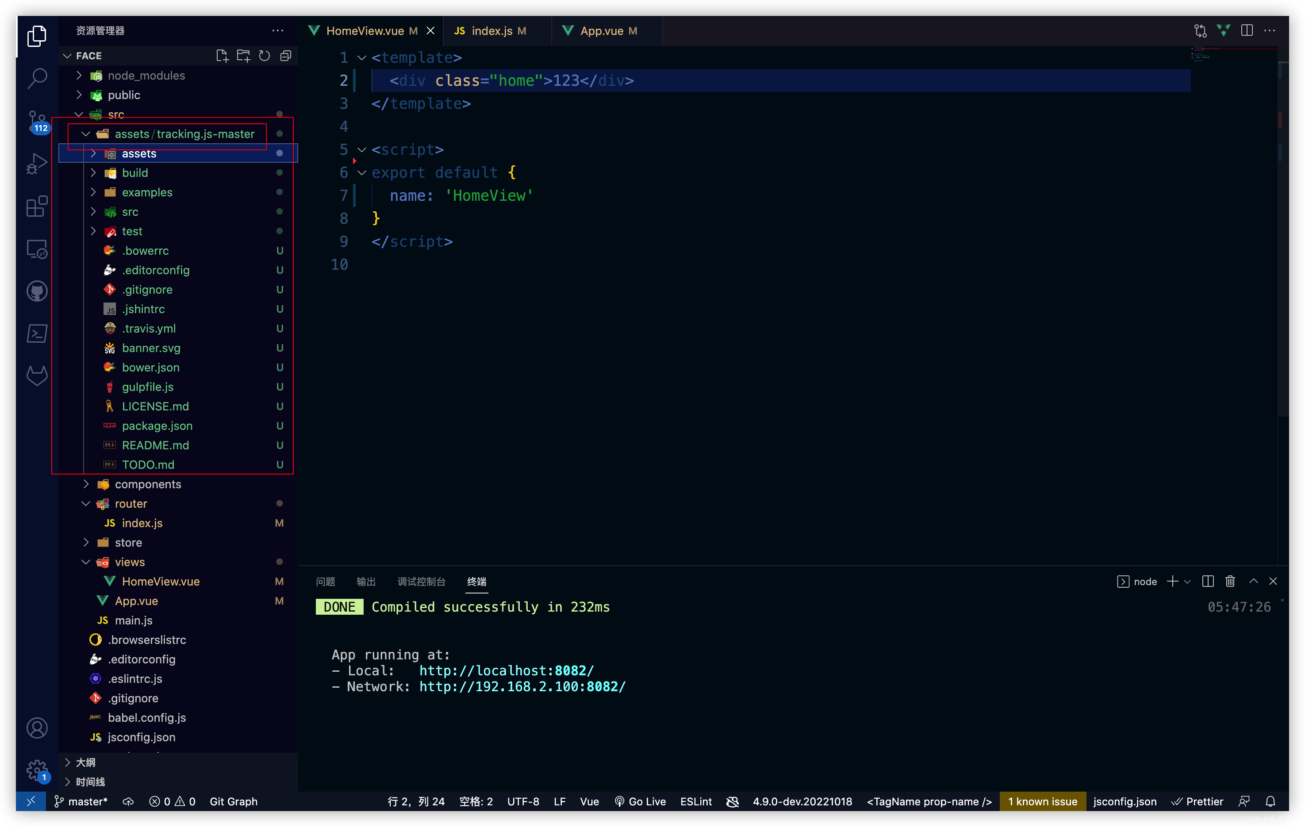Open the Search view in activity bar
Screen dimensions: 1305x827
click(x=37, y=78)
